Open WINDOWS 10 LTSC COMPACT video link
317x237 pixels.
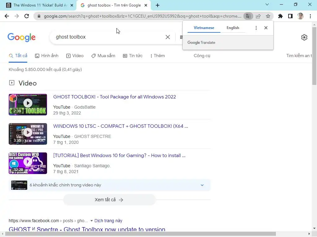pyautogui.click(x=121, y=126)
